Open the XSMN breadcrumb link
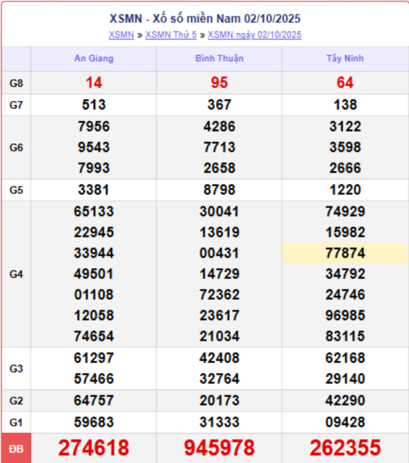This screenshot has width=409, height=463. [121, 35]
